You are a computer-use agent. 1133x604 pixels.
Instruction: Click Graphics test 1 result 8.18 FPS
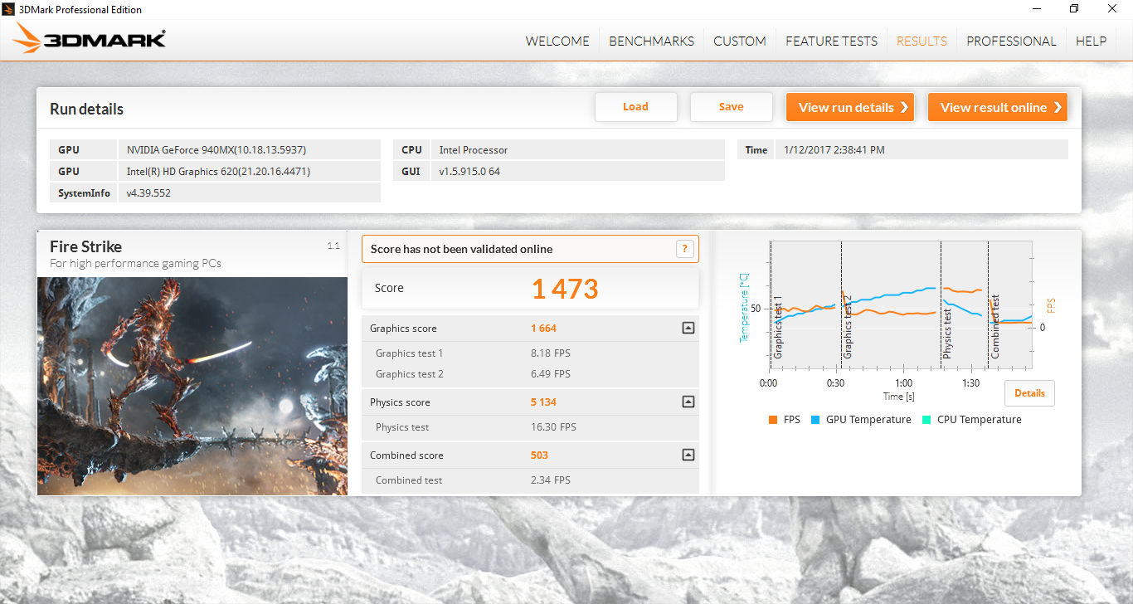[551, 353]
